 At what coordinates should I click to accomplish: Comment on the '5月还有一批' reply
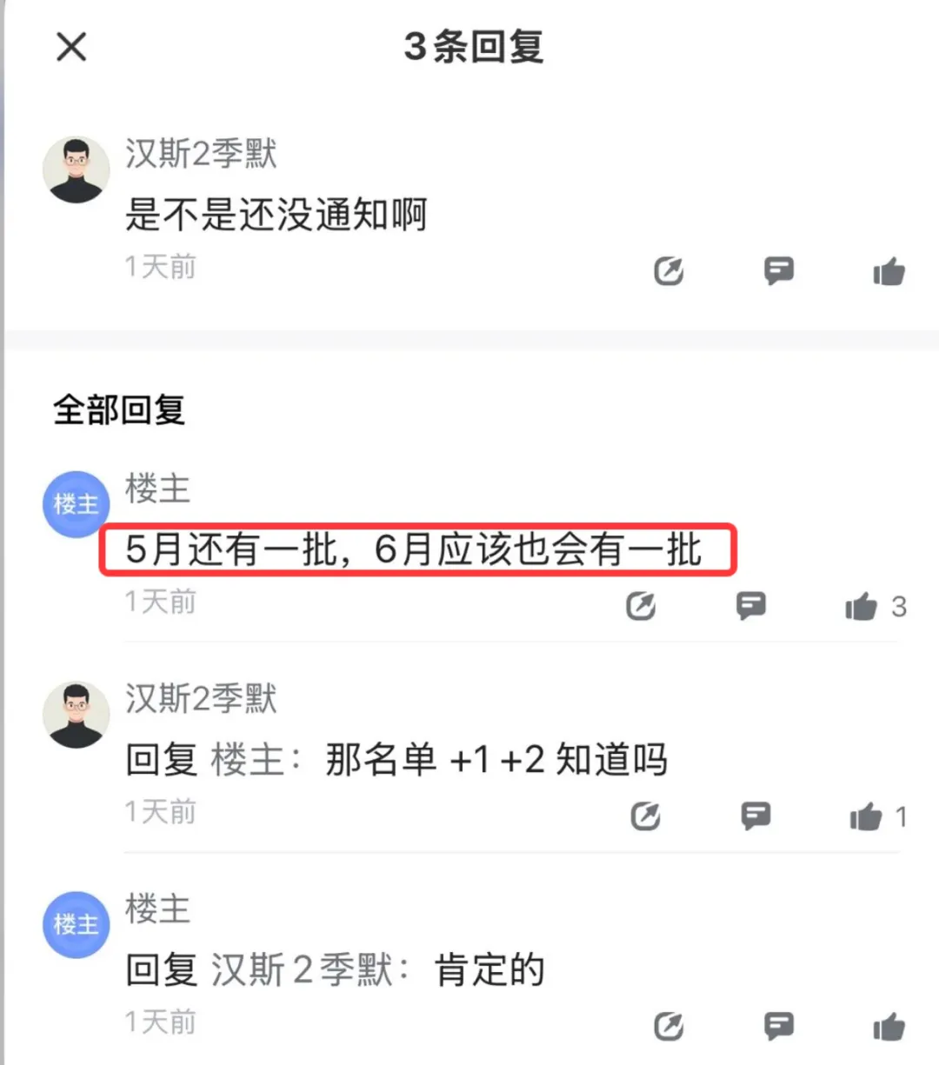751,605
